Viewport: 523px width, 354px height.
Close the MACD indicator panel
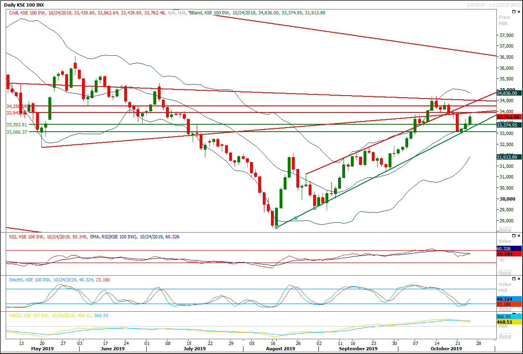(x=518, y=314)
